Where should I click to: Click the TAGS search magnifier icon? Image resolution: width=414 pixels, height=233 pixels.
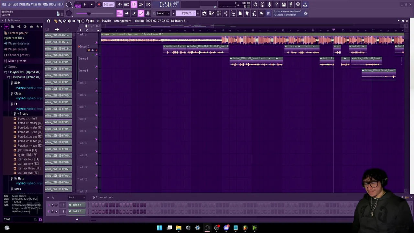[40, 220]
